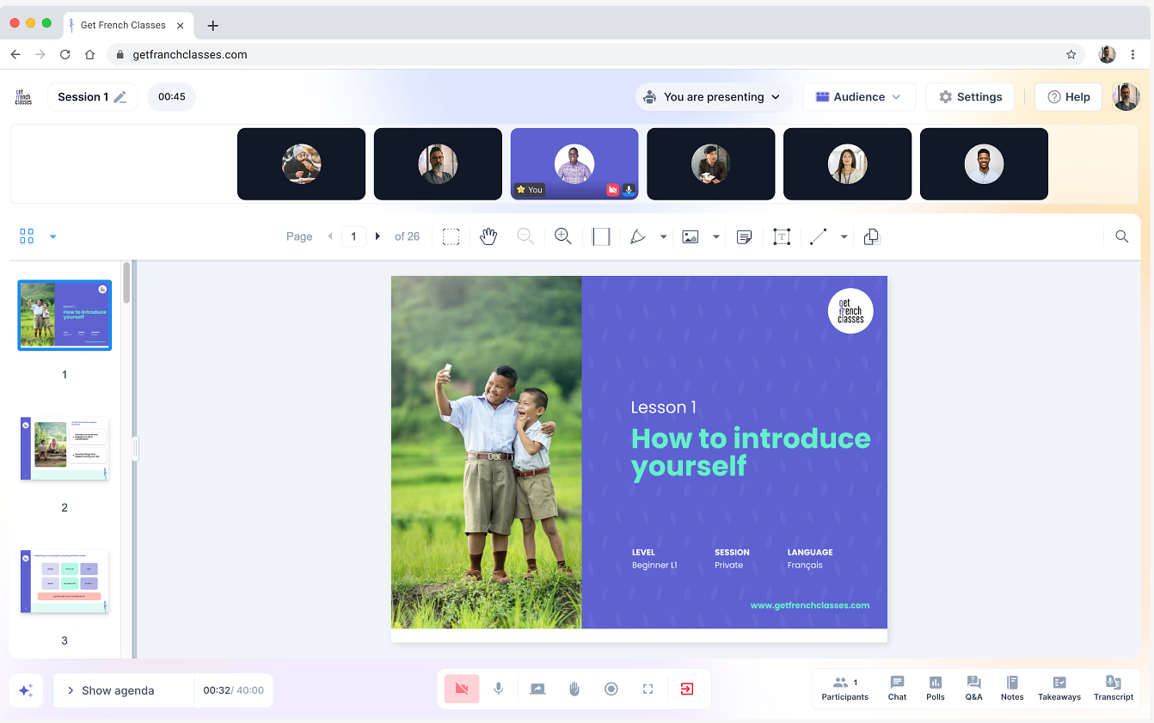Click the raise hand icon
The image size is (1154, 723).
pyautogui.click(x=574, y=689)
